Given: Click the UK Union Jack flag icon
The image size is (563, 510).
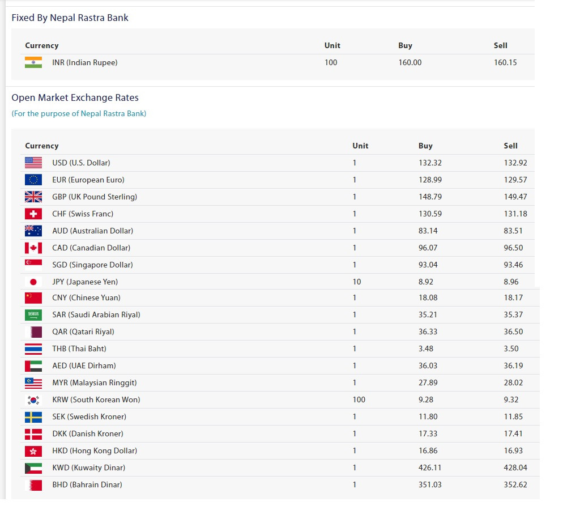Looking at the screenshot, I should [33, 197].
